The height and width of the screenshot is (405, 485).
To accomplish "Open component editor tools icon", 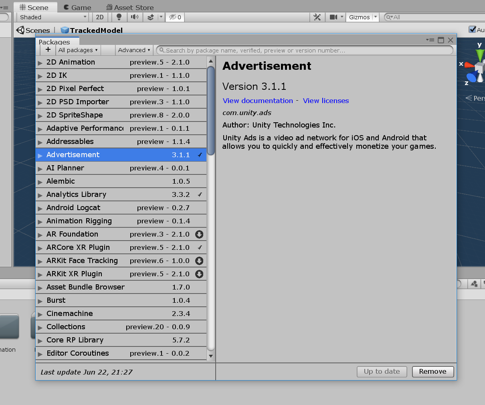I will point(317,17).
